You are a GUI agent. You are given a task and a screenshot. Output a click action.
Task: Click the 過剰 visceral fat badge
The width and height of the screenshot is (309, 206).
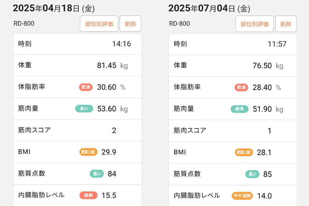click(x=88, y=195)
